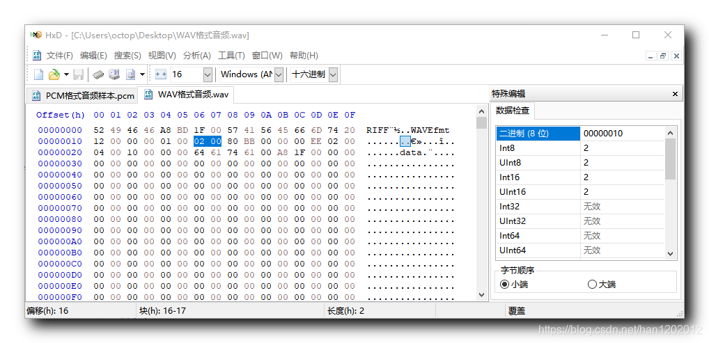Click RIFF in decoded text column
Viewport: 709px width, 343px height.
[377, 130]
